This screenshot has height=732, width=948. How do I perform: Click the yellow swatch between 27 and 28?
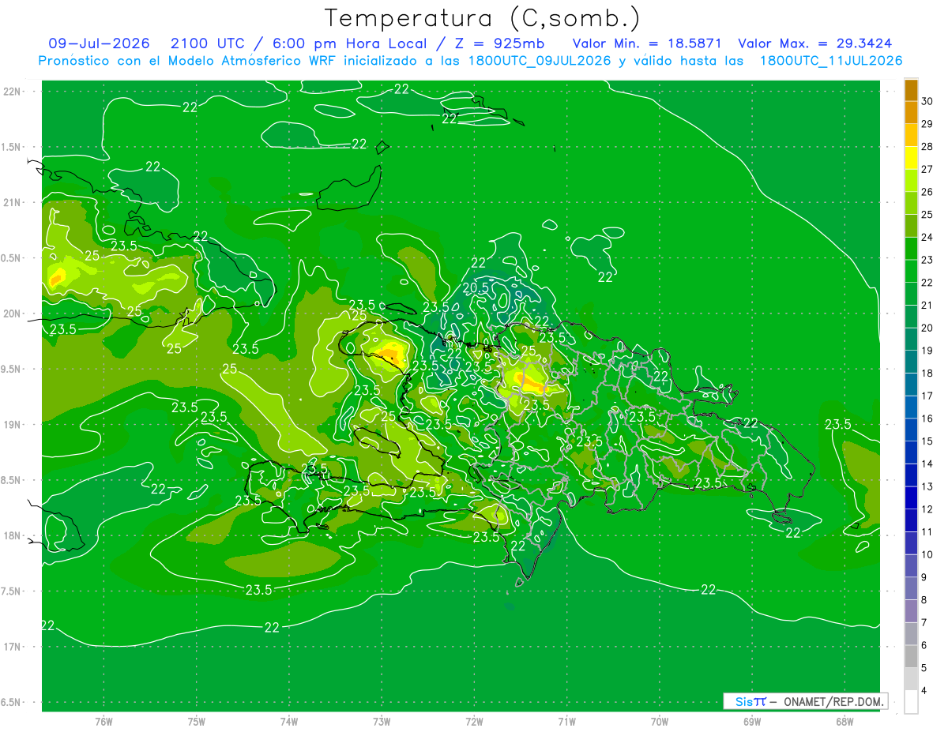pos(911,157)
